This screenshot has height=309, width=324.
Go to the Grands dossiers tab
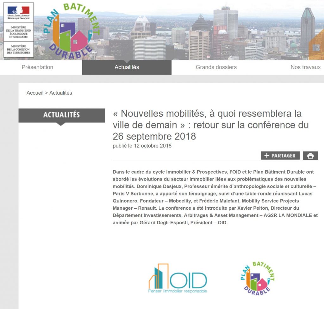coord(216,67)
